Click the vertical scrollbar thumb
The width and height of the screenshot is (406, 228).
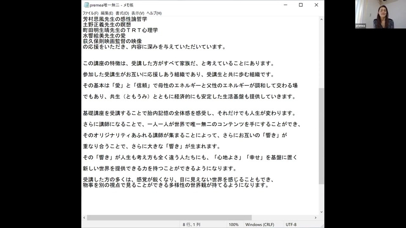click(321, 136)
